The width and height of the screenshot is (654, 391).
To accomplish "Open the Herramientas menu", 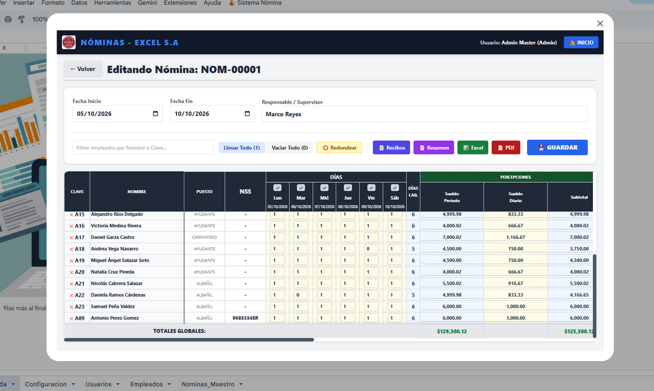I will (112, 3).
